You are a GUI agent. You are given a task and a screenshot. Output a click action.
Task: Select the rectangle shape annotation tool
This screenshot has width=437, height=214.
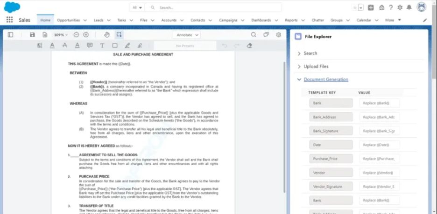pyautogui.click(x=115, y=46)
